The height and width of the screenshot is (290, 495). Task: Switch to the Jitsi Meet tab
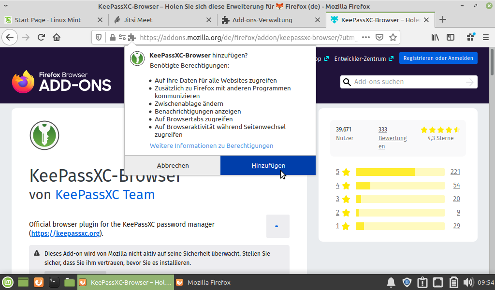pyautogui.click(x=138, y=20)
